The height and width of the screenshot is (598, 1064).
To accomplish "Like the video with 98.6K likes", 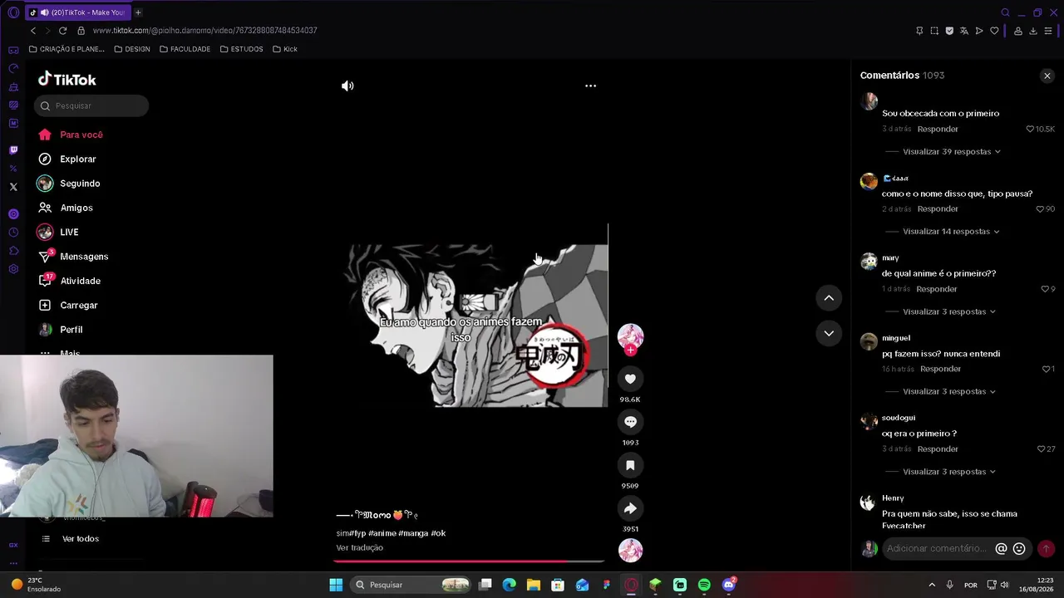I will 630,379.
